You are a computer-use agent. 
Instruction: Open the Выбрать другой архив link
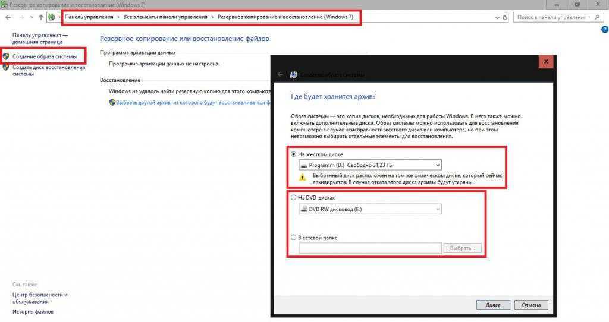tap(190, 102)
